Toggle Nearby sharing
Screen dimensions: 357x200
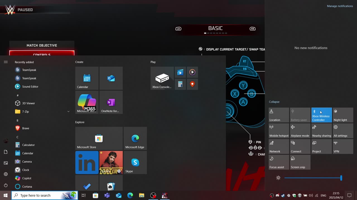tap(322, 131)
